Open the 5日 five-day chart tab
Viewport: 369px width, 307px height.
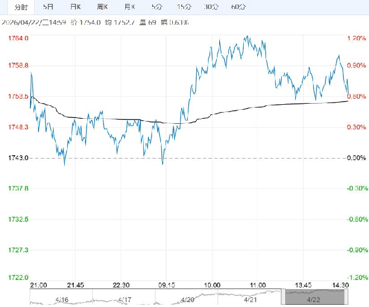click(x=49, y=7)
